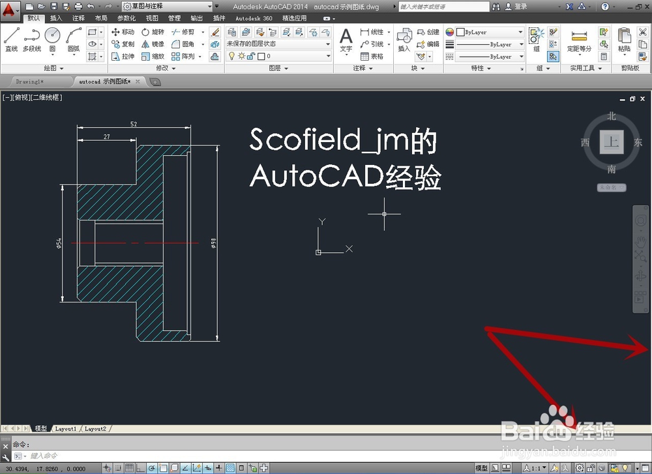Switch to the Layout1 tab
The height and width of the screenshot is (474, 652).
(x=66, y=428)
